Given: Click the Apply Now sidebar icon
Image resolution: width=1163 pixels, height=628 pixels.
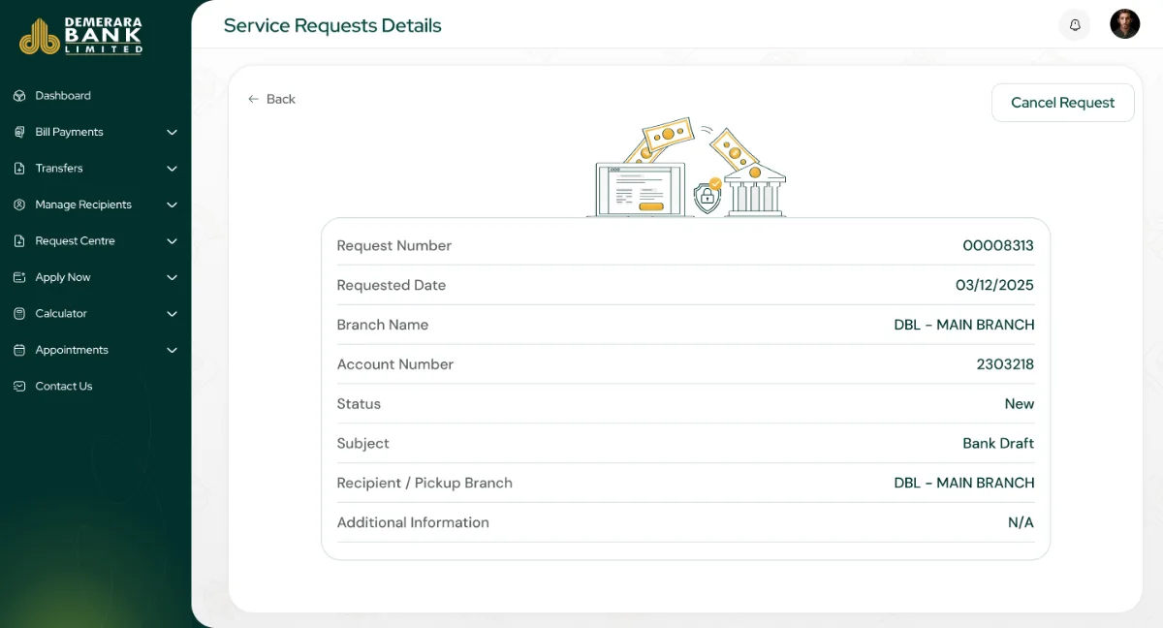Looking at the screenshot, I should point(19,277).
